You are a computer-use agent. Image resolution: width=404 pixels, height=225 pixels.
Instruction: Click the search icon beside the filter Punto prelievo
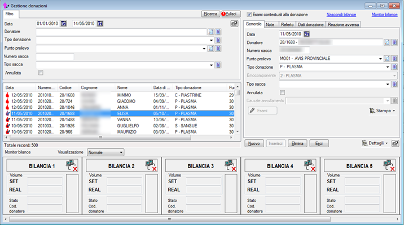tap(211, 48)
